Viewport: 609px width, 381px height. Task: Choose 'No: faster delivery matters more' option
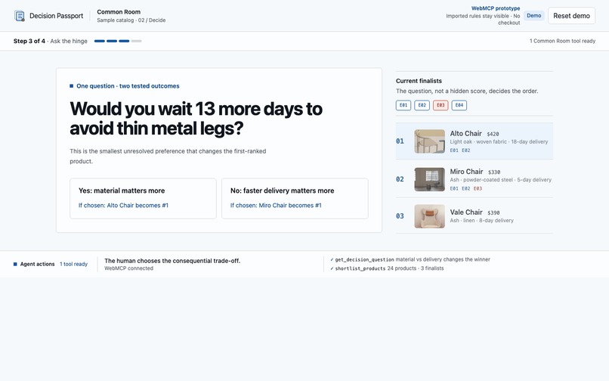[x=295, y=198]
